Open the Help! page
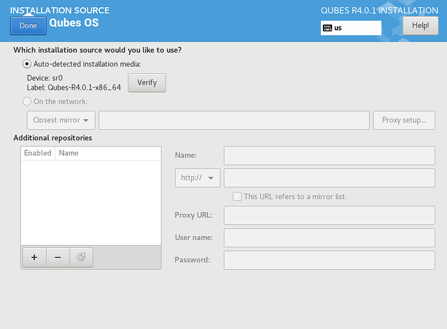Screen dimensions: 447x329 (420, 26)
